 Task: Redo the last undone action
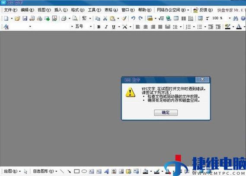[141, 19]
